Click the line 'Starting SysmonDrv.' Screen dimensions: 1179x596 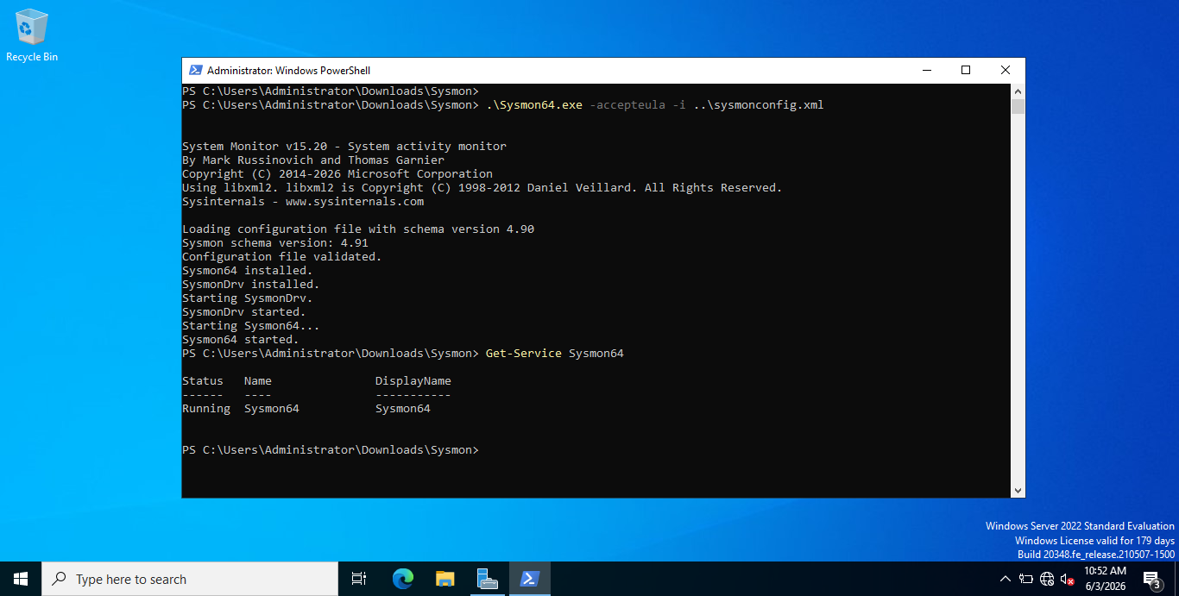point(248,298)
